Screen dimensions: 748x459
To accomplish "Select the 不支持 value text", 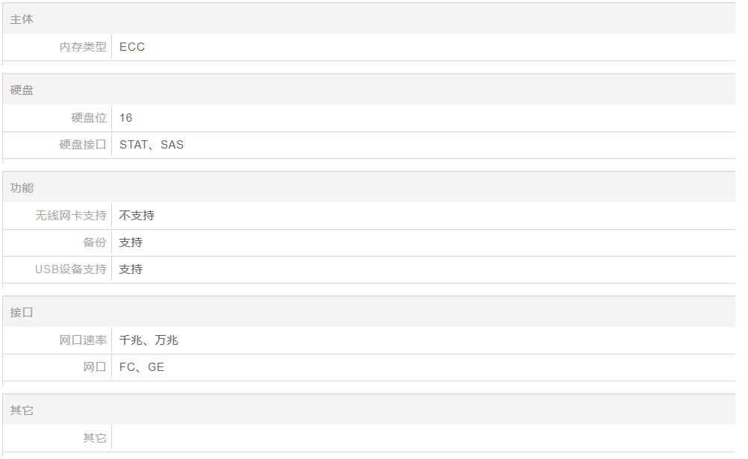I will point(137,216).
